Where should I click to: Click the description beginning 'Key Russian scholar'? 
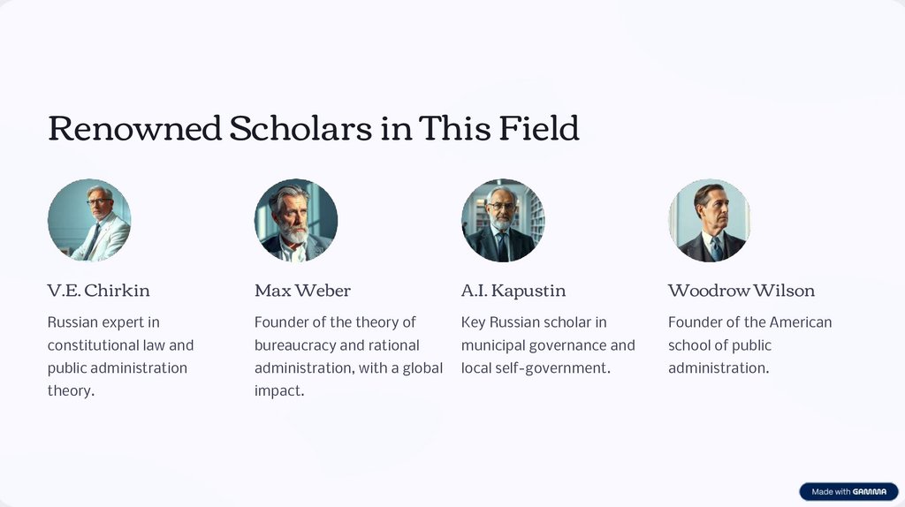(x=548, y=344)
